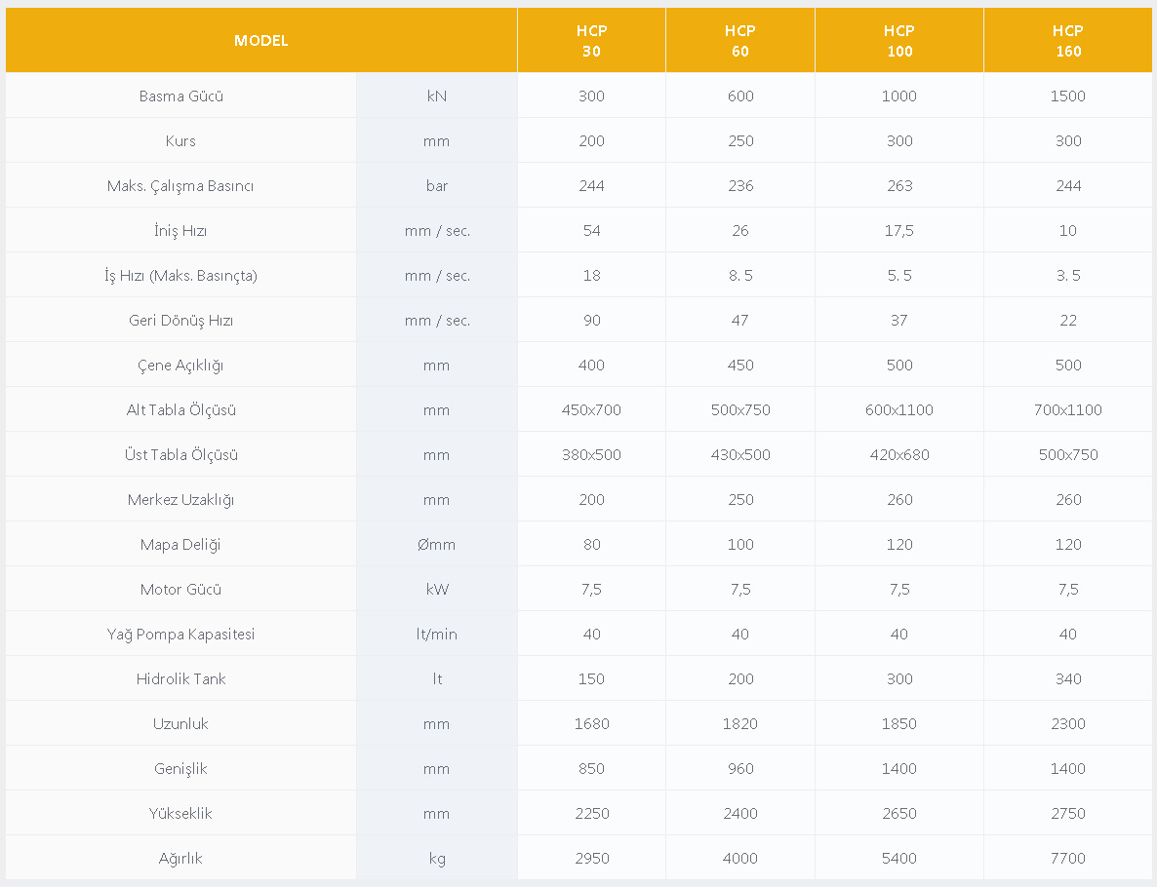
Task: Click the Çene Açıklığı row label
Action: click(180, 366)
